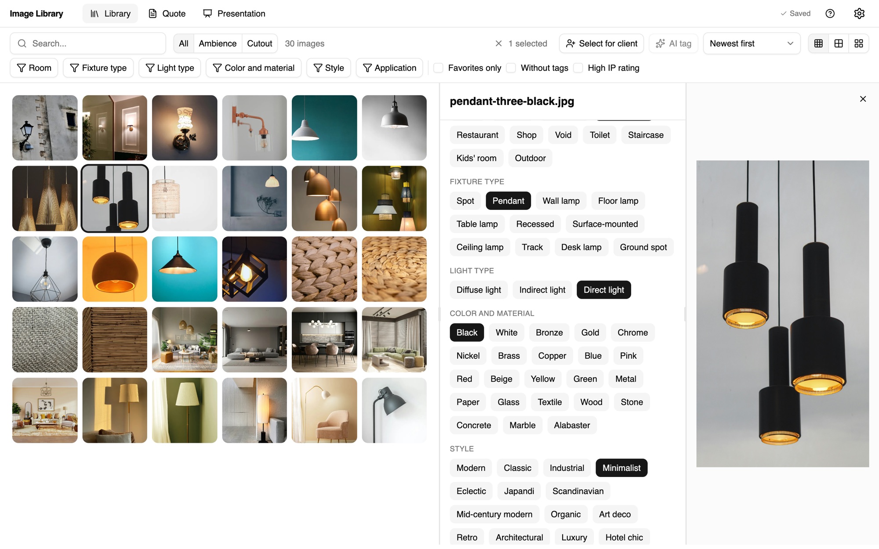Viewport: 879px width, 549px height.
Task: Toggle the Minimalist style tag
Action: pos(621,468)
